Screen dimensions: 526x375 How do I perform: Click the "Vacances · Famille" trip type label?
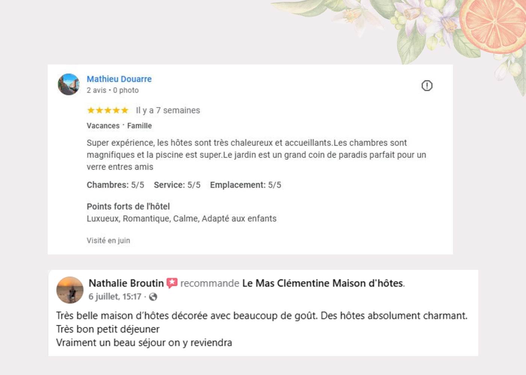[119, 126]
